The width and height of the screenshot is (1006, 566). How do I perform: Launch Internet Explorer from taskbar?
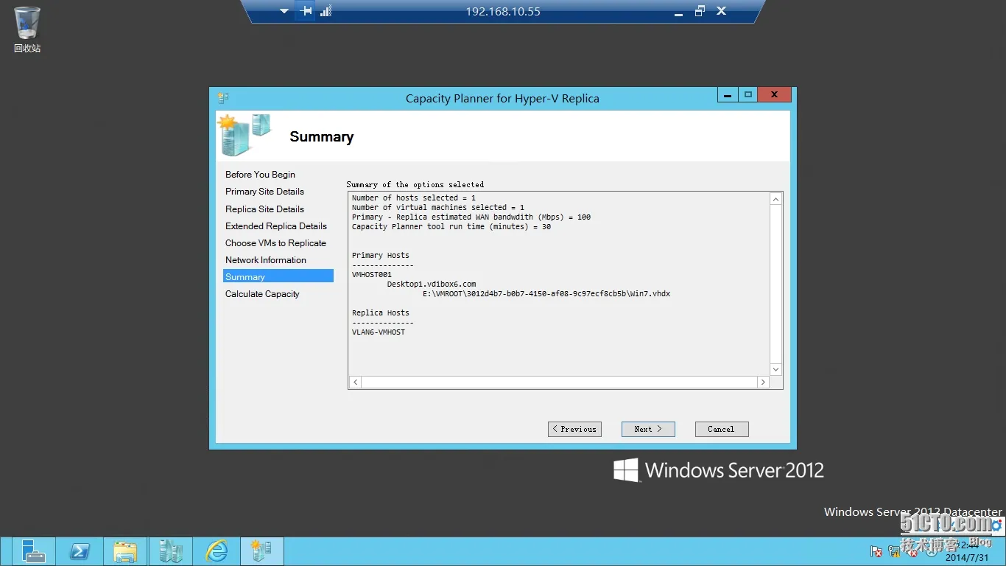coord(217,551)
